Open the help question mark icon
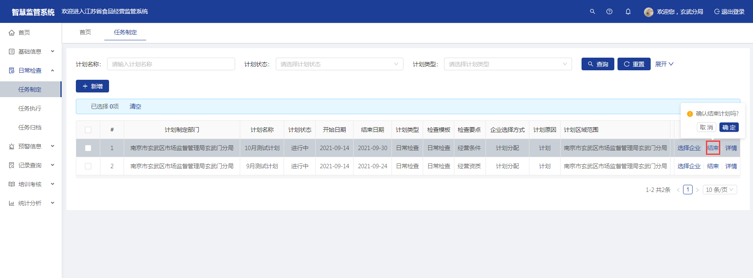Screen dimensions: 753x278 point(609,11)
